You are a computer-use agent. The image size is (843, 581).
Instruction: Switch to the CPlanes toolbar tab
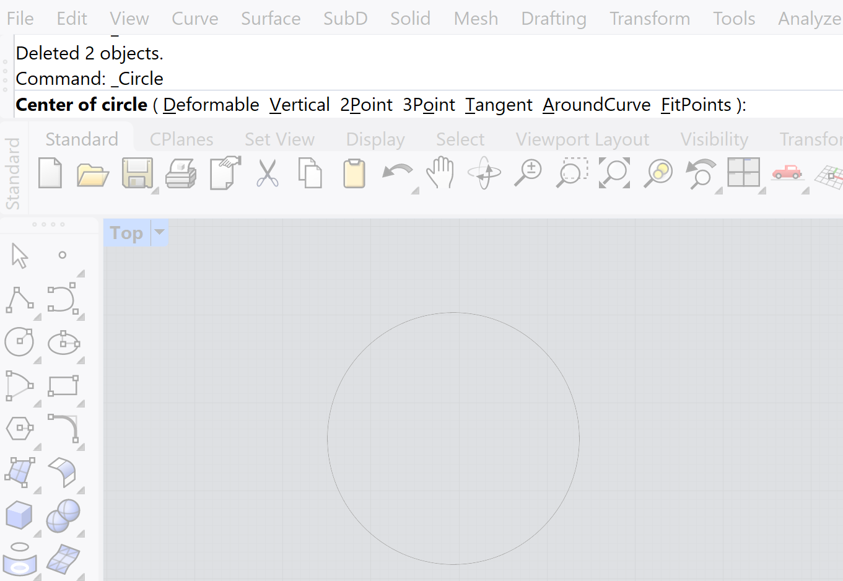(x=181, y=139)
